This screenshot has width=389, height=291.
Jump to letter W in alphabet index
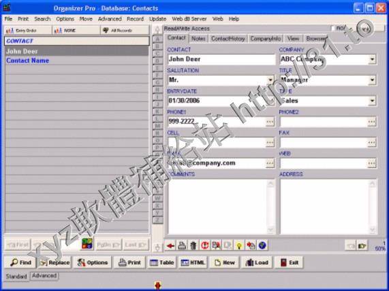tap(157, 198)
